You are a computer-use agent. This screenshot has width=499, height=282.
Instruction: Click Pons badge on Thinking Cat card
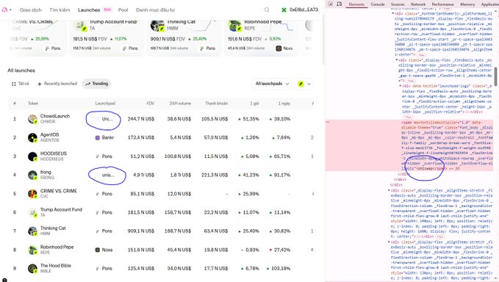(207, 48)
